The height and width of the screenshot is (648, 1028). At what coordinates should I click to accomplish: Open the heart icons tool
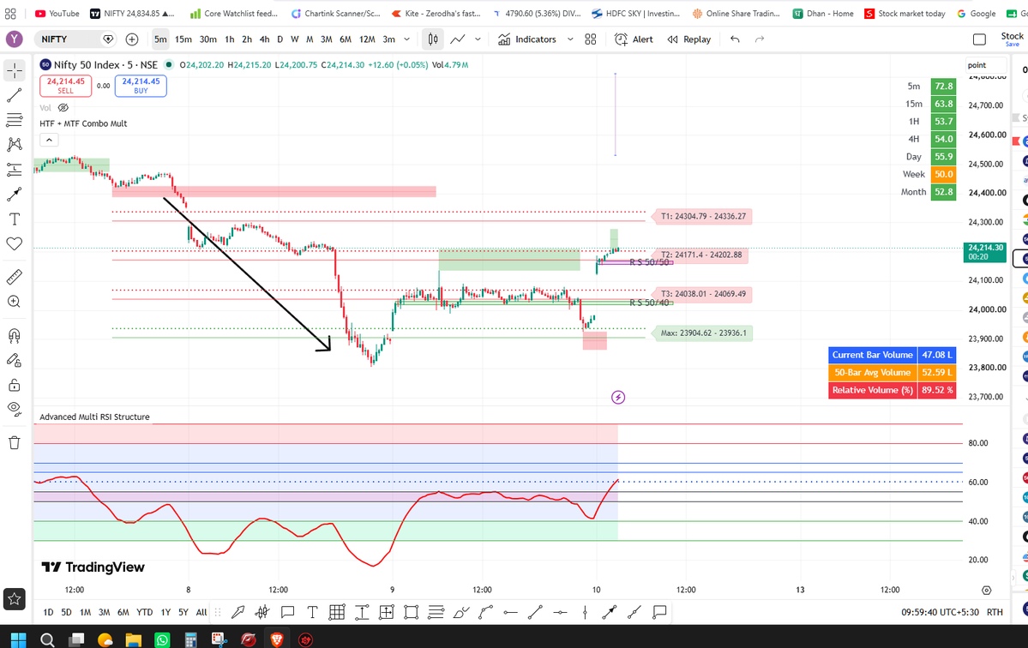click(15, 243)
